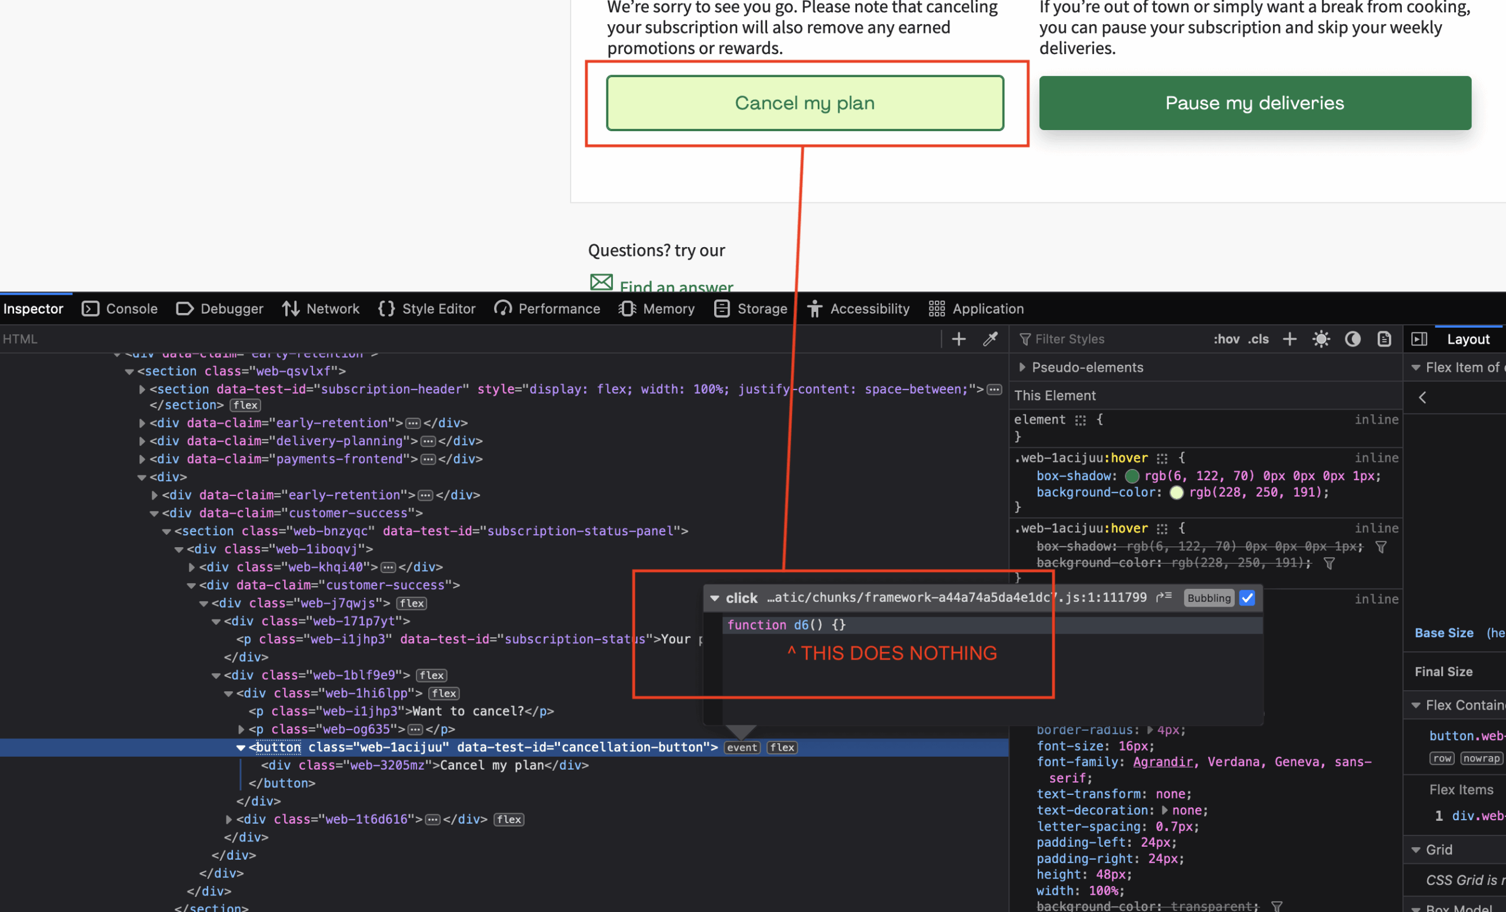Open the Network tab
The width and height of the screenshot is (1506, 912).
tap(321, 309)
